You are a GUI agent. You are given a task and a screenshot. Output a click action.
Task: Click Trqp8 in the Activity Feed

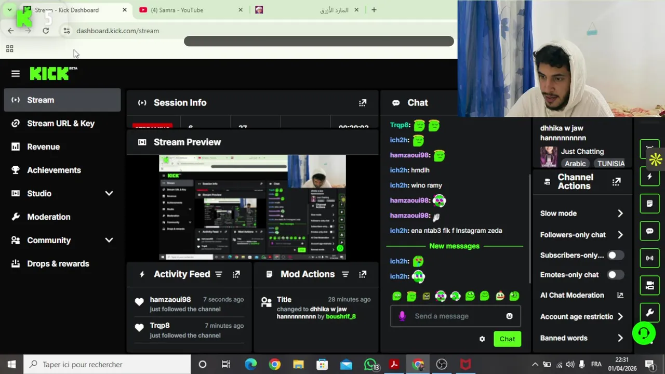pyautogui.click(x=159, y=326)
